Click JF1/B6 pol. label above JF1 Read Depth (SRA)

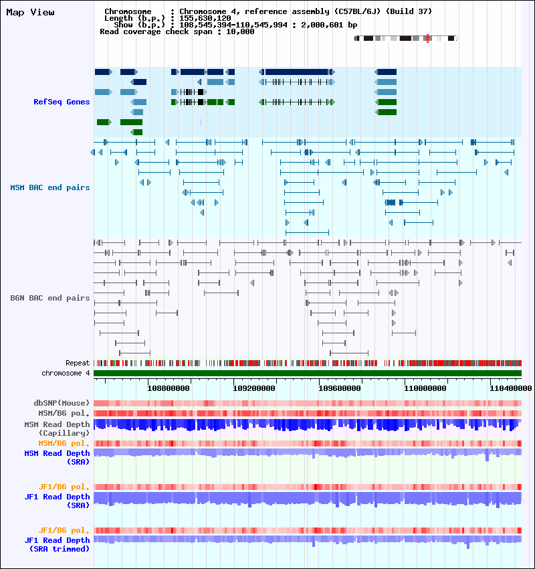64,487
